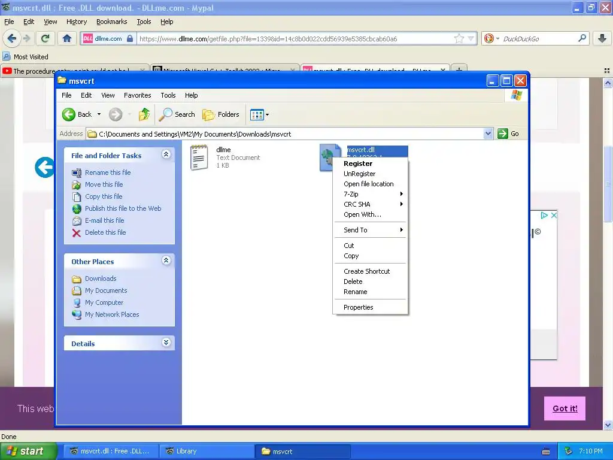The image size is (613, 460).
Task: Toggle the Folders pane button
Action: 221,114
